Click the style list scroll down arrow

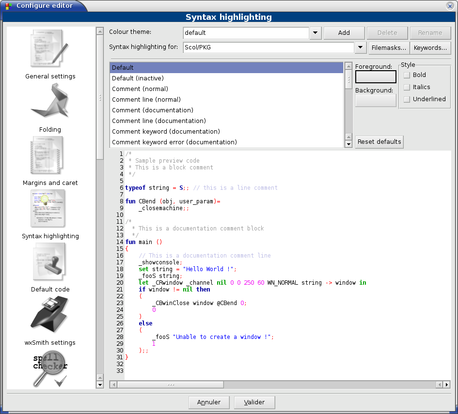(348, 144)
